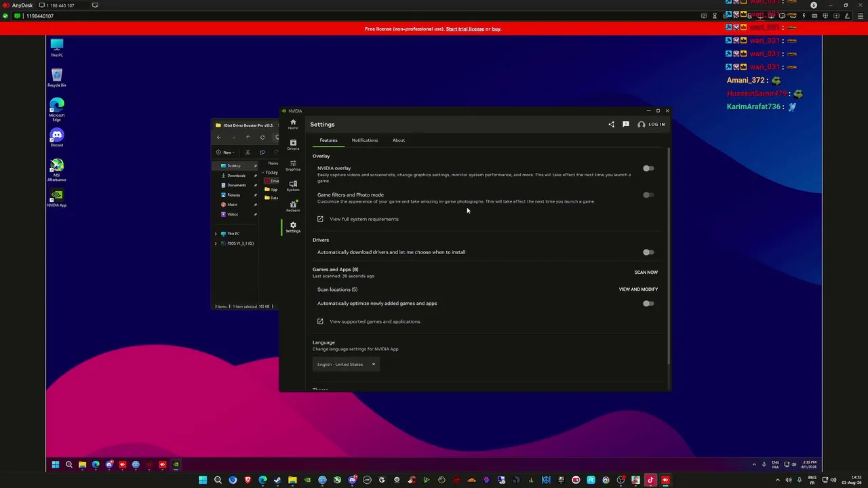Toggle auto-optimize newly added games switch

click(x=648, y=304)
